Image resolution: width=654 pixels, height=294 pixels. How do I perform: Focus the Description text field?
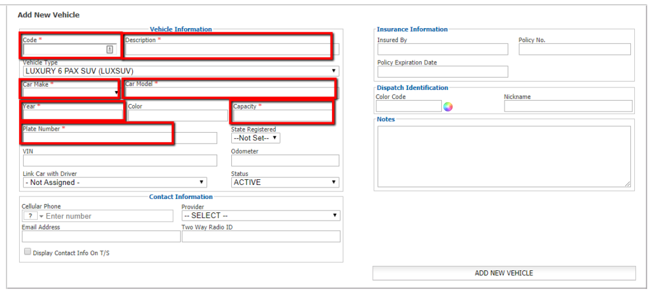[x=232, y=50]
